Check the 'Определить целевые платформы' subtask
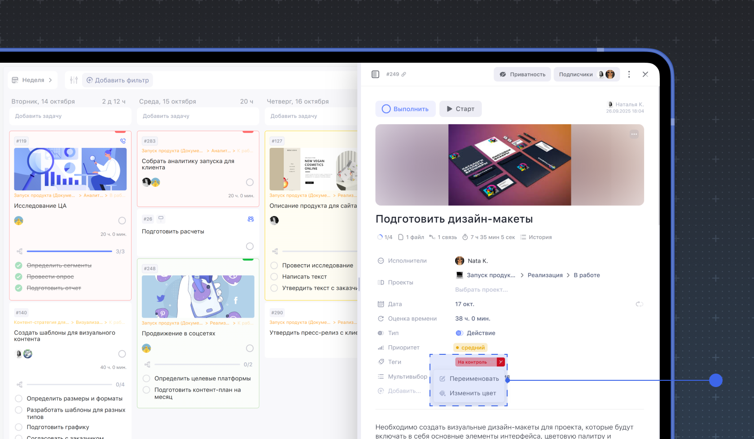Screen dimensions: 754x439 (146, 379)
